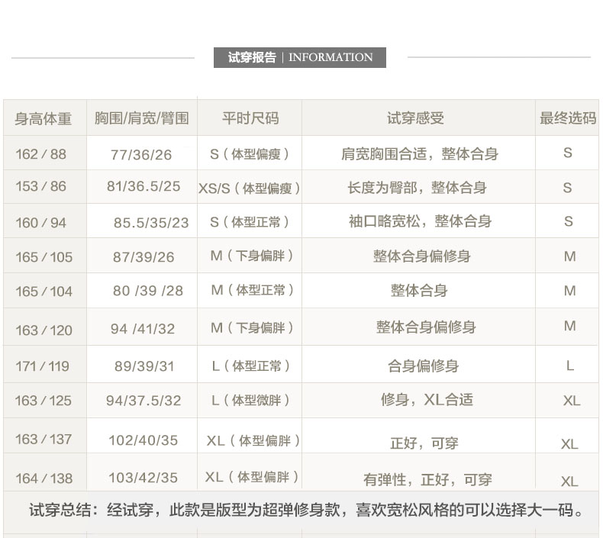Click the 77/36/26 measurement cell
The width and height of the screenshot is (603, 538).
pos(141,155)
